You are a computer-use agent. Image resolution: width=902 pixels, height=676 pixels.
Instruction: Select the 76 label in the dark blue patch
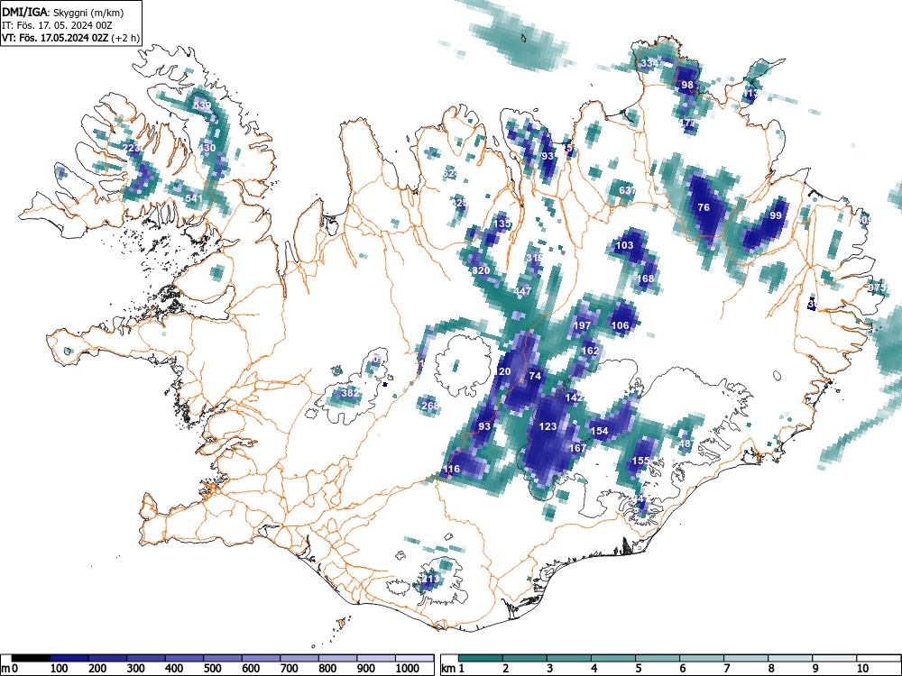click(x=704, y=207)
